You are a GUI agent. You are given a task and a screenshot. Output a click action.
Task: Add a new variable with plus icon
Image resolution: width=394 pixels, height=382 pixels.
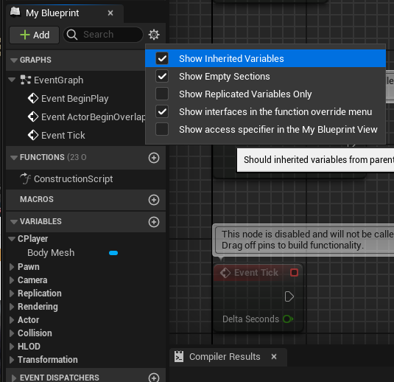click(154, 222)
